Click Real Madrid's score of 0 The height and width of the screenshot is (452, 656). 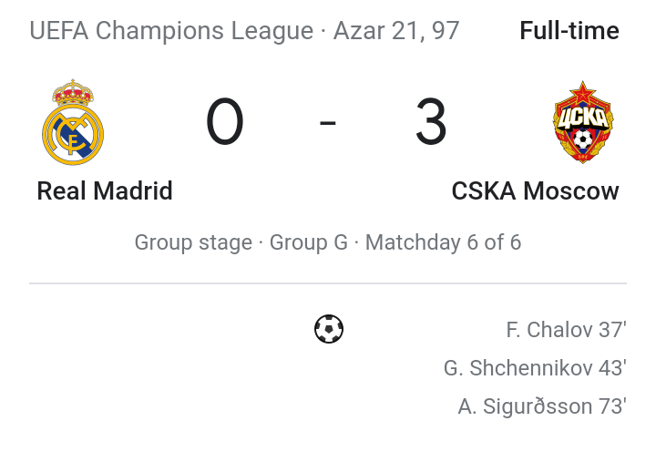click(x=225, y=122)
